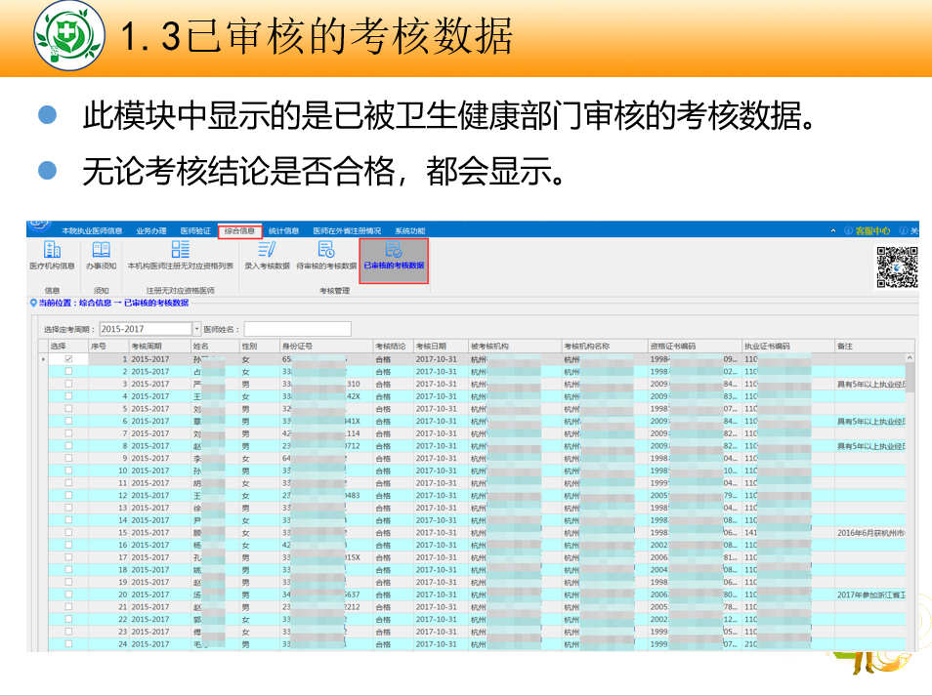Collapse the ribbon with the up-arrow icon
This screenshot has height=696, width=932.
point(833,231)
